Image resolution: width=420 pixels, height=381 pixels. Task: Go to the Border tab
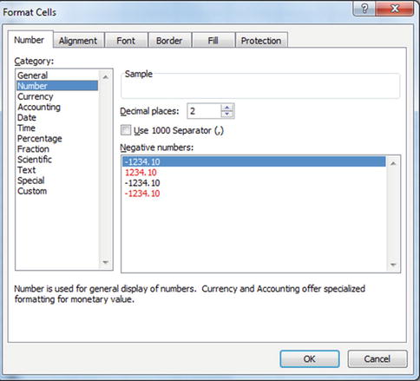(169, 41)
